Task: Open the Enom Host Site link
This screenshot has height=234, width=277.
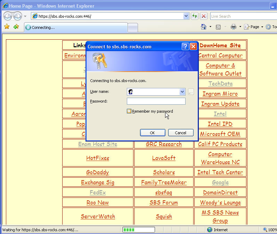Action: click(98, 144)
